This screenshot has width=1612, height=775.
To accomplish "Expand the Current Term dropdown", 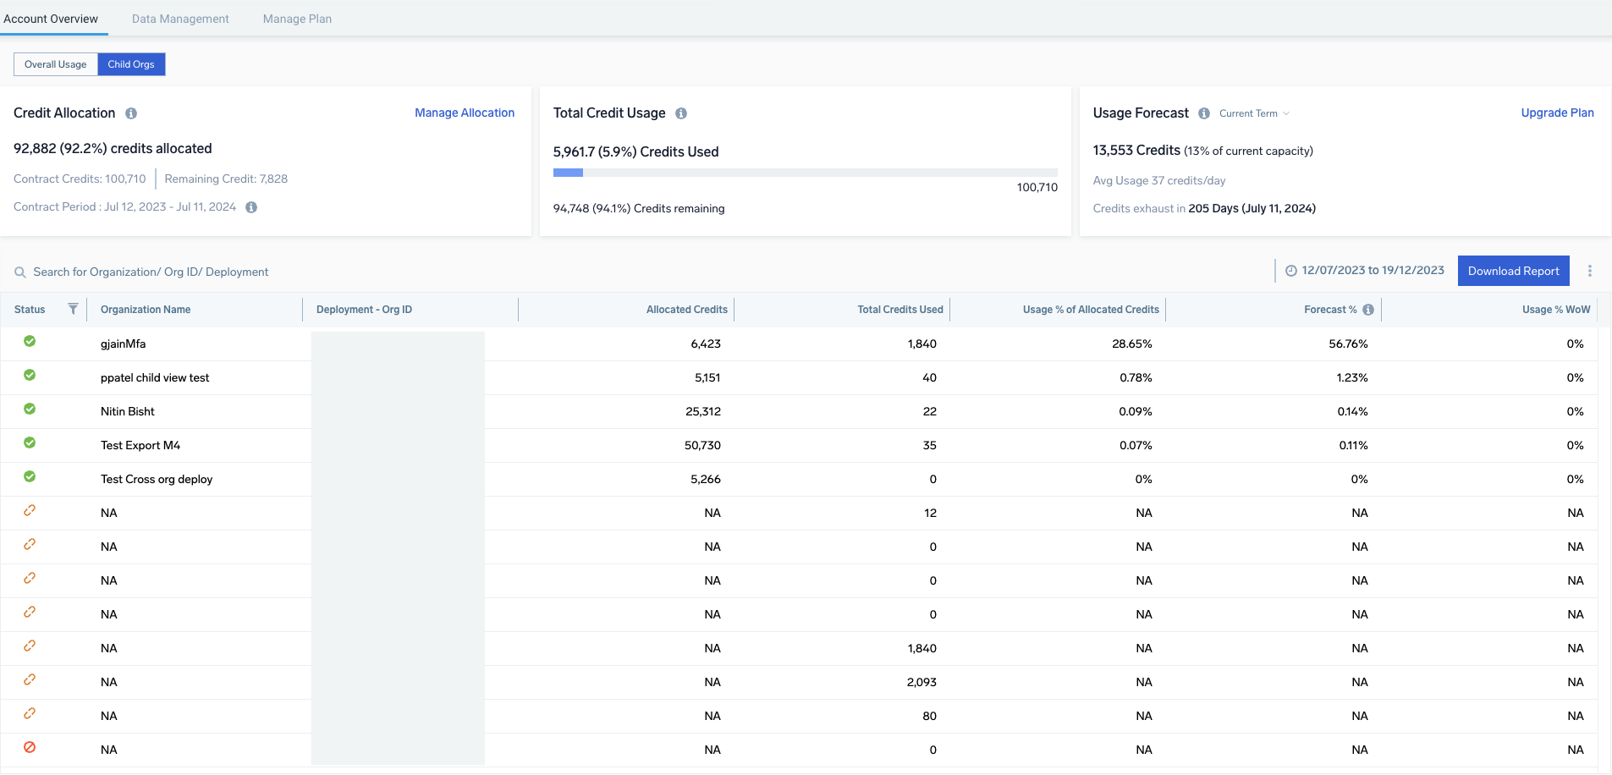I will coord(1254,113).
